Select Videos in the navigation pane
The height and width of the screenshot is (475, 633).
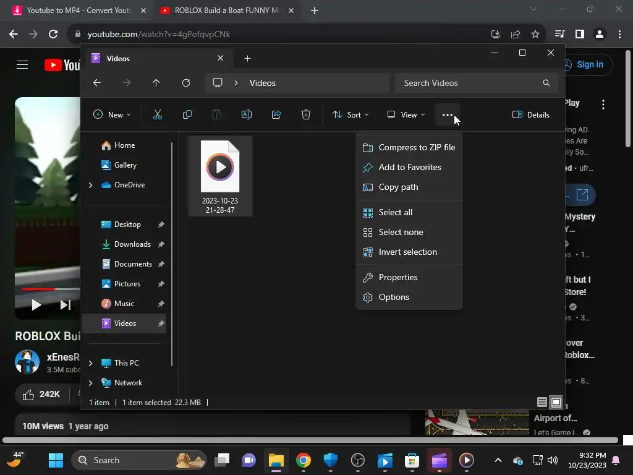click(125, 323)
